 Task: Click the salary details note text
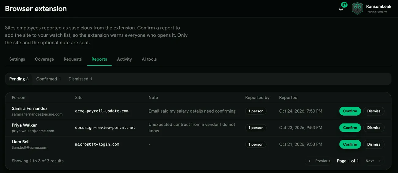click(x=192, y=111)
